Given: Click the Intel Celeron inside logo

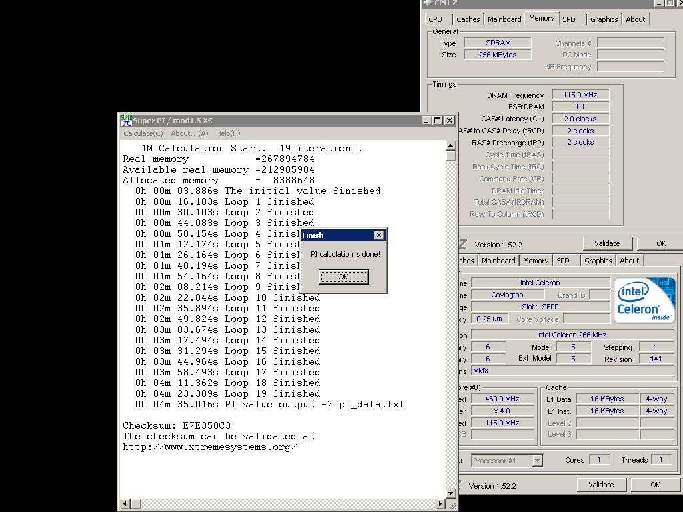Looking at the screenshot, I should [644, 301].
